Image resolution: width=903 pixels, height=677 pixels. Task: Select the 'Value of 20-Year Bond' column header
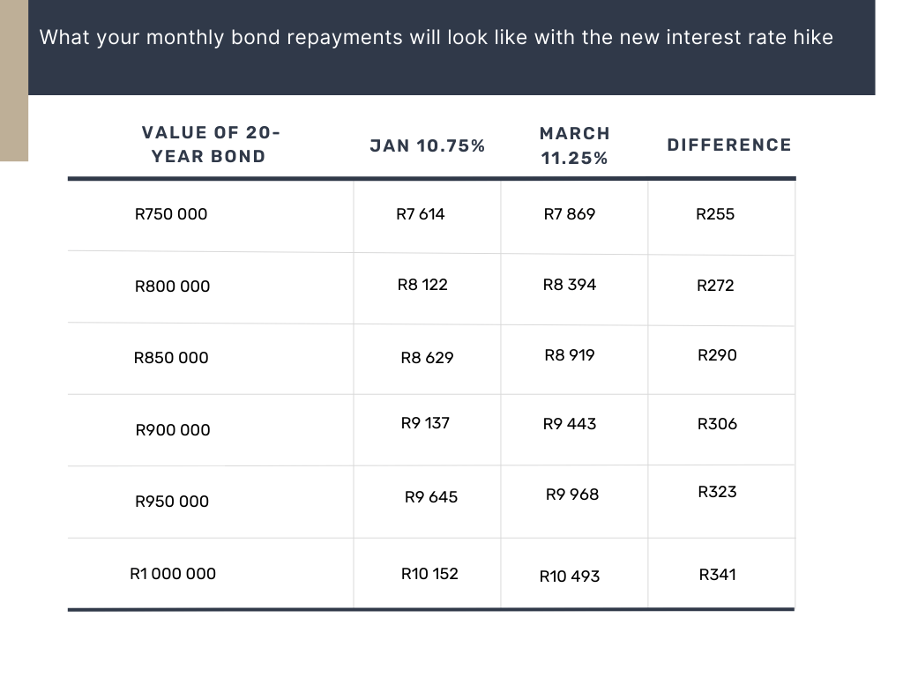point(210,145)
